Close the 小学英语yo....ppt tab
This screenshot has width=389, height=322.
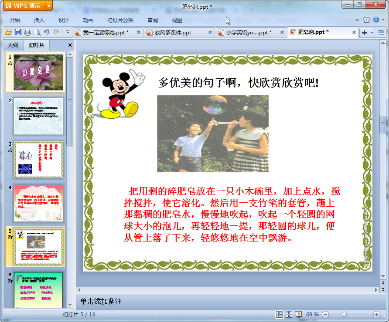pyautogui.click(x=282, y=32)
